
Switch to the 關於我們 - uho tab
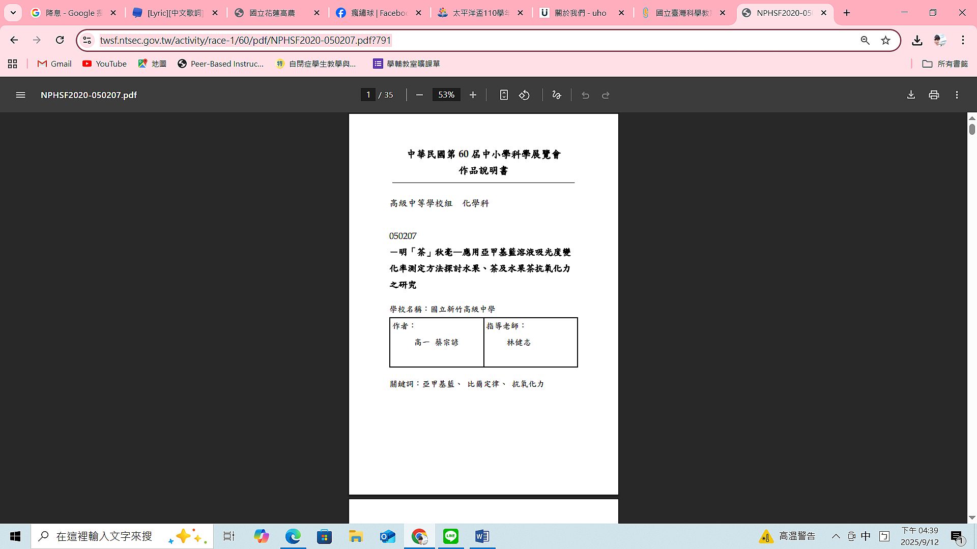click(x=580, y=13)
